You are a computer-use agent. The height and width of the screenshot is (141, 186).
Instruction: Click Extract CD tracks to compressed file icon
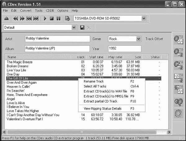(179, 52)
